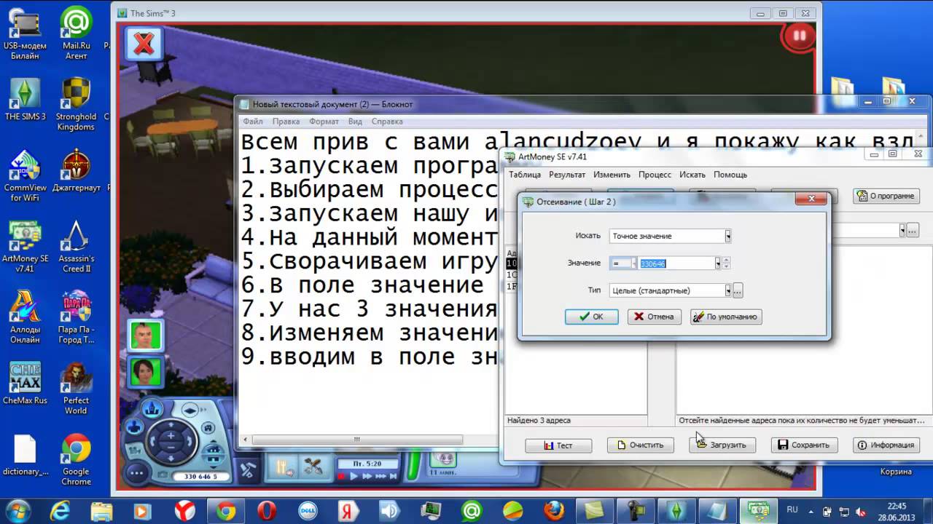This screenshot has height=524, width=933.
Task: Open the Изменить menu in ArtMoney
Action: coord(612,175)
